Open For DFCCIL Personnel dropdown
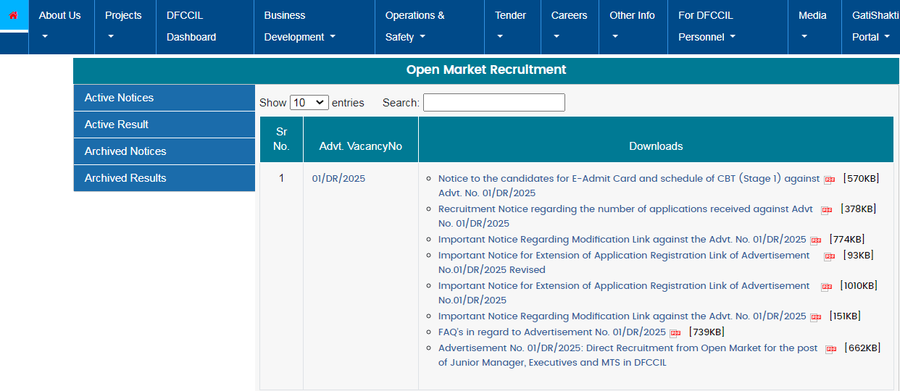Screen dimensions: 900x391 pyautogui.click(x=728, y=26)
